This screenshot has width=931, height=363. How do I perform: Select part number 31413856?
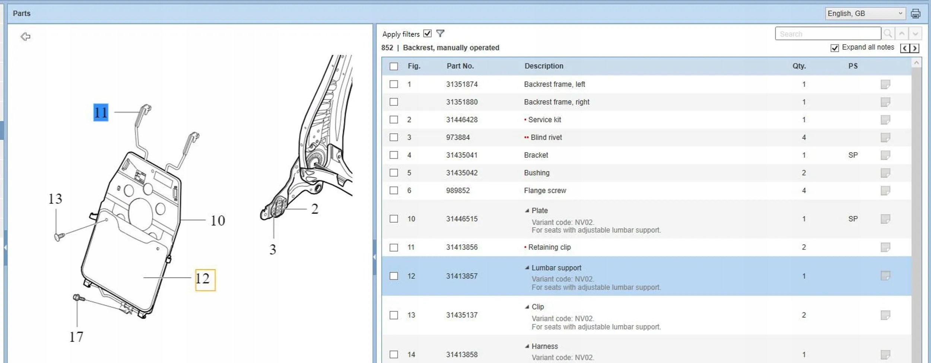(x=462, y=247)
